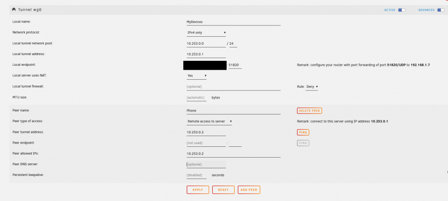Click the Persistent keepalive disabled field

coord(196,175)
